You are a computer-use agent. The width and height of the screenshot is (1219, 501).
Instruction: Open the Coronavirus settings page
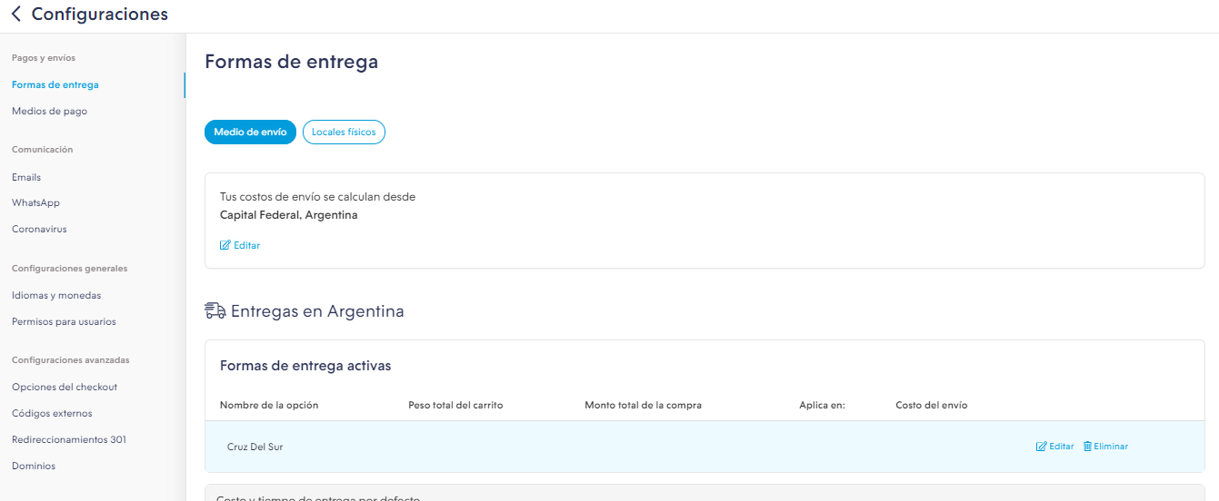pyautogui.click(x=39, y=230)
